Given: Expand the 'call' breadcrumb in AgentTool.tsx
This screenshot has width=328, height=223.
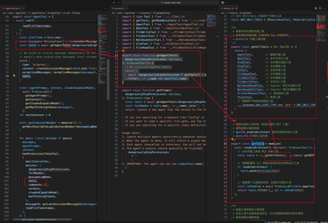Looking at the screenshot, I should 67,13.
